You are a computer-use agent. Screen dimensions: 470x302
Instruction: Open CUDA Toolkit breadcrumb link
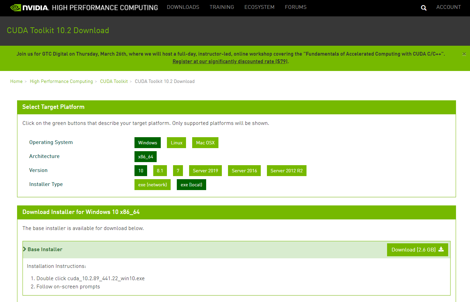[x=114, y=81]
